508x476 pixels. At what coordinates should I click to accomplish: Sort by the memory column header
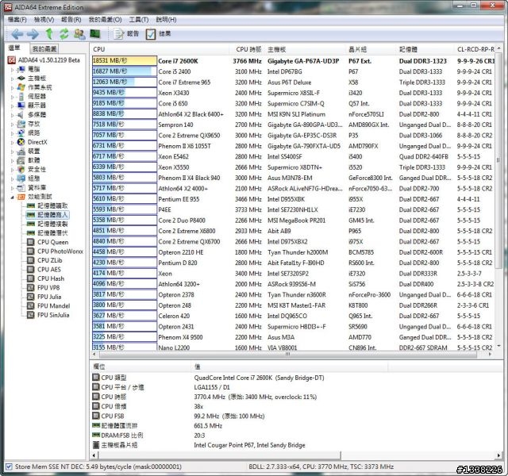(x=425, y=49)
